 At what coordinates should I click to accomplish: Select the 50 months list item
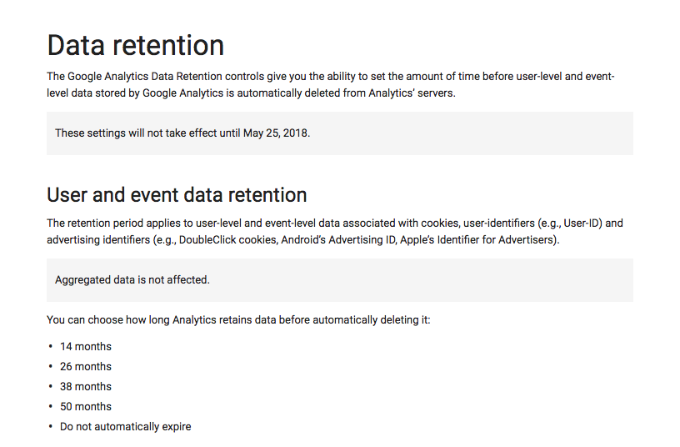coord(86,406)
